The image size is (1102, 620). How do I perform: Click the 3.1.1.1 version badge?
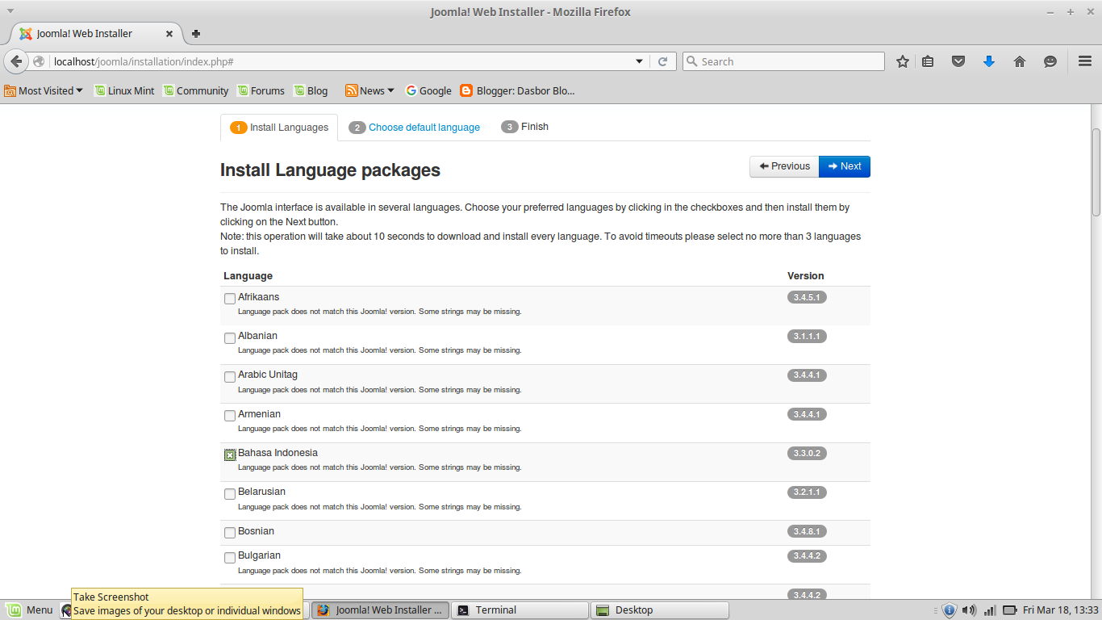tap(807, 336)
